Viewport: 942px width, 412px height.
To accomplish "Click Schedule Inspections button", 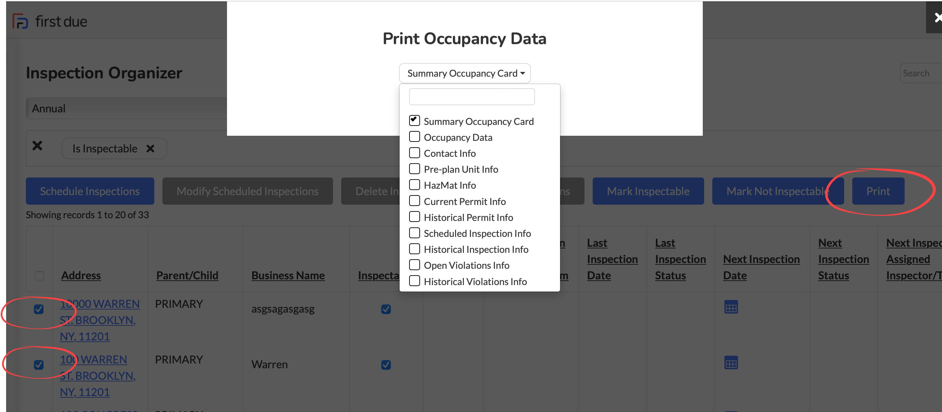I will coord(90,191).
